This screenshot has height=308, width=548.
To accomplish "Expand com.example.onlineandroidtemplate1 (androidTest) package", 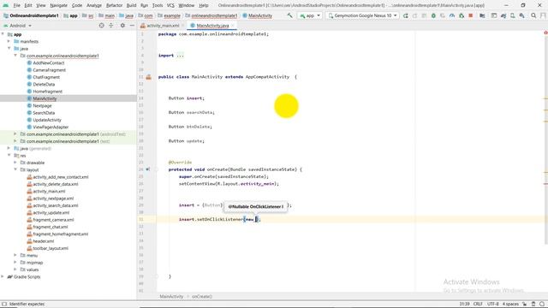I will [15, 134].
